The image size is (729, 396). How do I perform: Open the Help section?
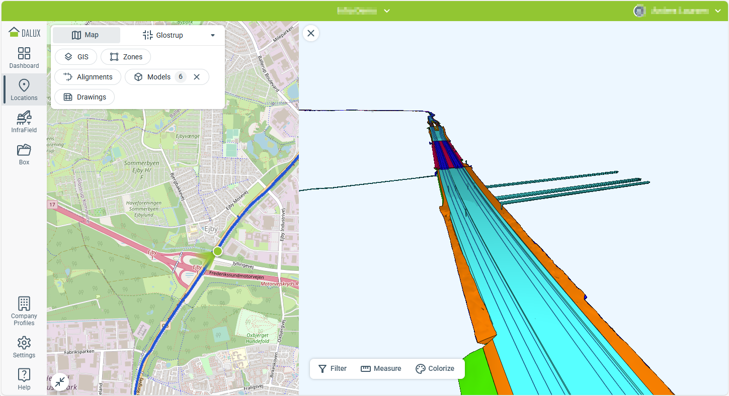[x=24, y=379]
